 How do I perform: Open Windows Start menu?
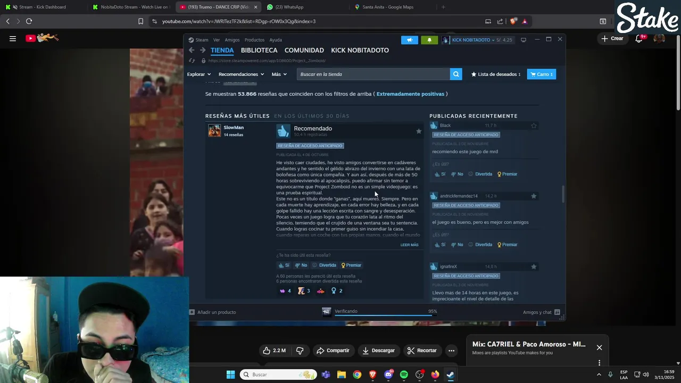tap(230, 374)
